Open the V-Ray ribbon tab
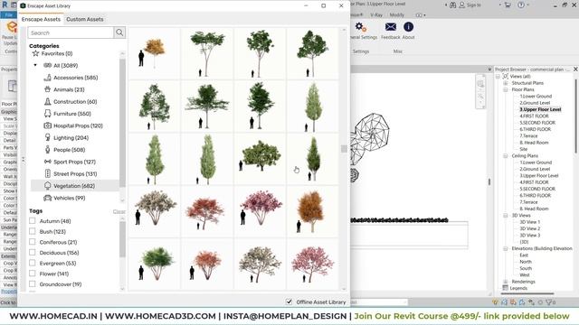Image resolution: width=579 pixels, height=325 pixels. pos(376,15)
